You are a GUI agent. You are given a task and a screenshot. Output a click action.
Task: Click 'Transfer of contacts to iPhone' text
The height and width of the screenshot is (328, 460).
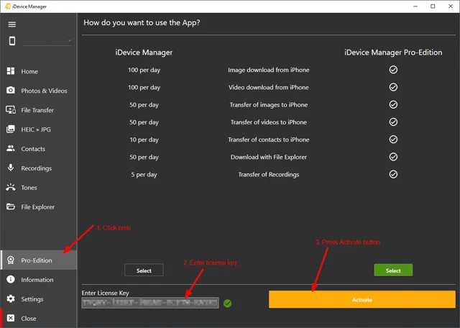click(x=268, y=140)
